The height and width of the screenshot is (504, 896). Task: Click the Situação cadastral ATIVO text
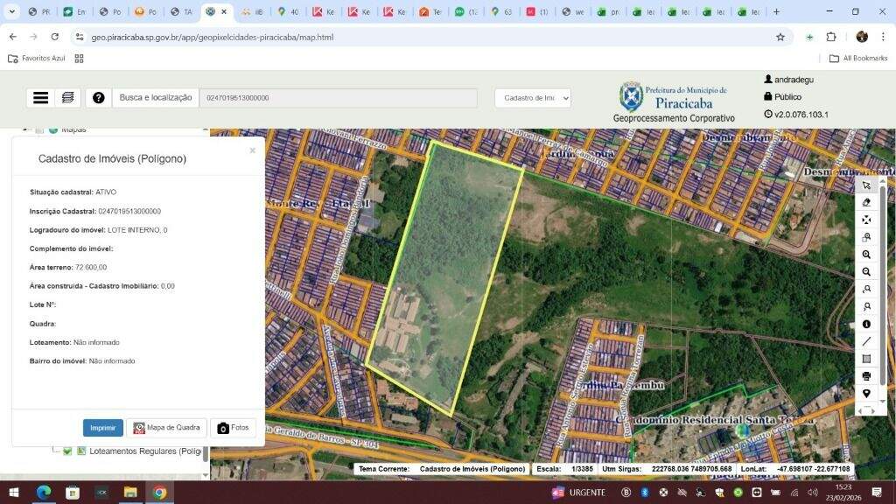73,192
